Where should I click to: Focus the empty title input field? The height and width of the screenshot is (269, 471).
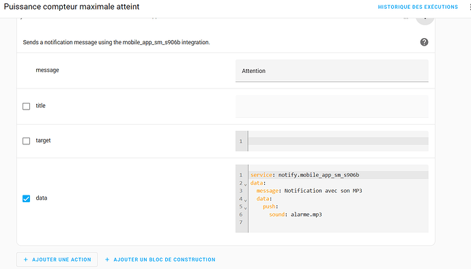click(x=332, y=106)
